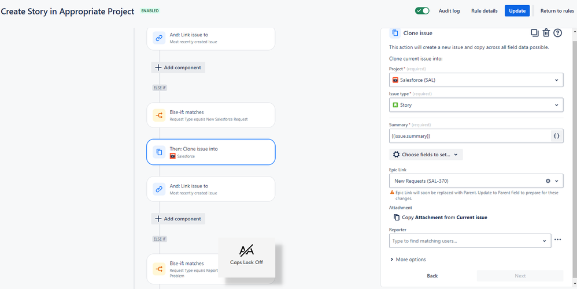Viewport: 577px width, 289px height.
Task: Click the Copy Attachment icon
Action: [x=396, y=217]
